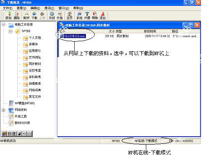This screenshot has width=202, height=156.
Task: Click the 断开 (Disconnect) toolbar icon
Action: tap(26, 16)
